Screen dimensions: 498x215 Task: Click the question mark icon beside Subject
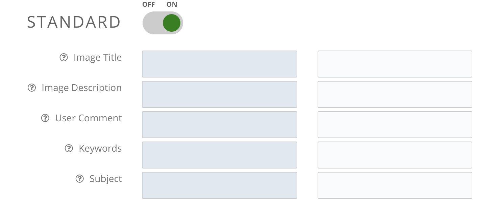tap(79, 179)
